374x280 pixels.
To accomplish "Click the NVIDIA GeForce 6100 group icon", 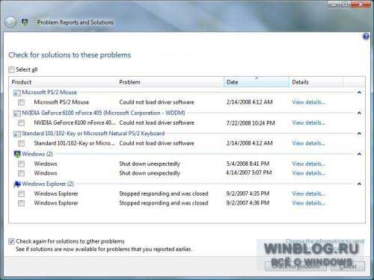I will 17,113.
